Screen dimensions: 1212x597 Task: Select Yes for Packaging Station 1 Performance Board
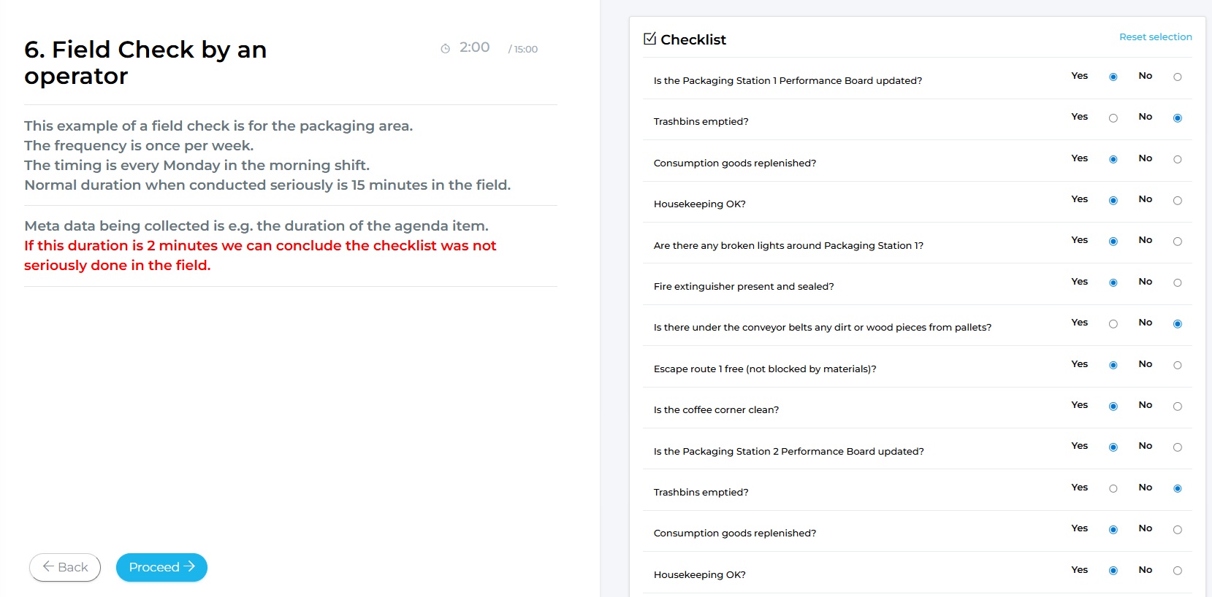[x=1113, y=77]
